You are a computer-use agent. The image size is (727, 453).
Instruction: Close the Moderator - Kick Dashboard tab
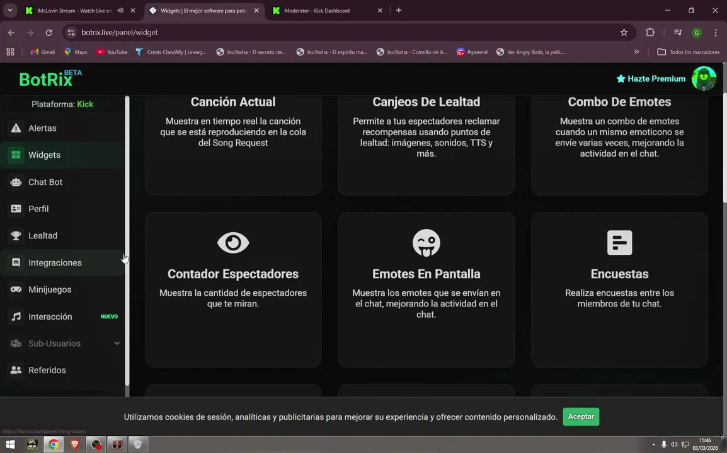[x=380, y=10]
